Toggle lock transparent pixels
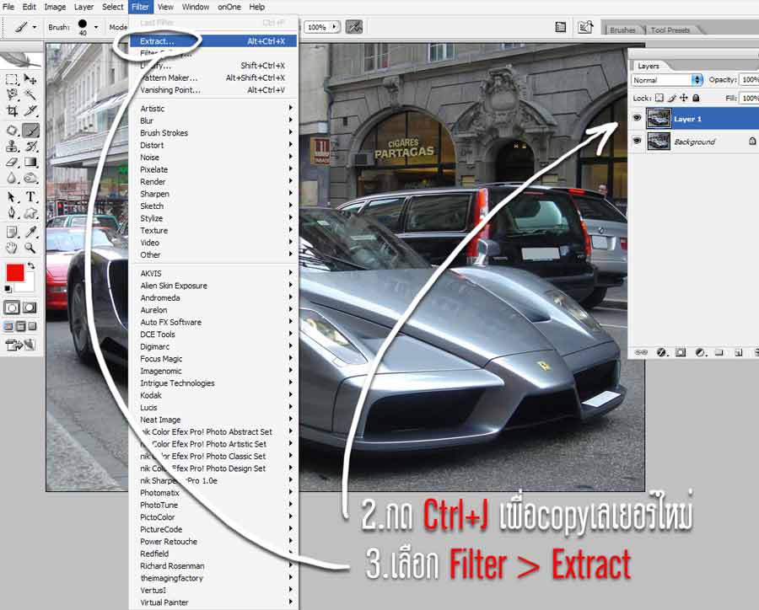 659,98
